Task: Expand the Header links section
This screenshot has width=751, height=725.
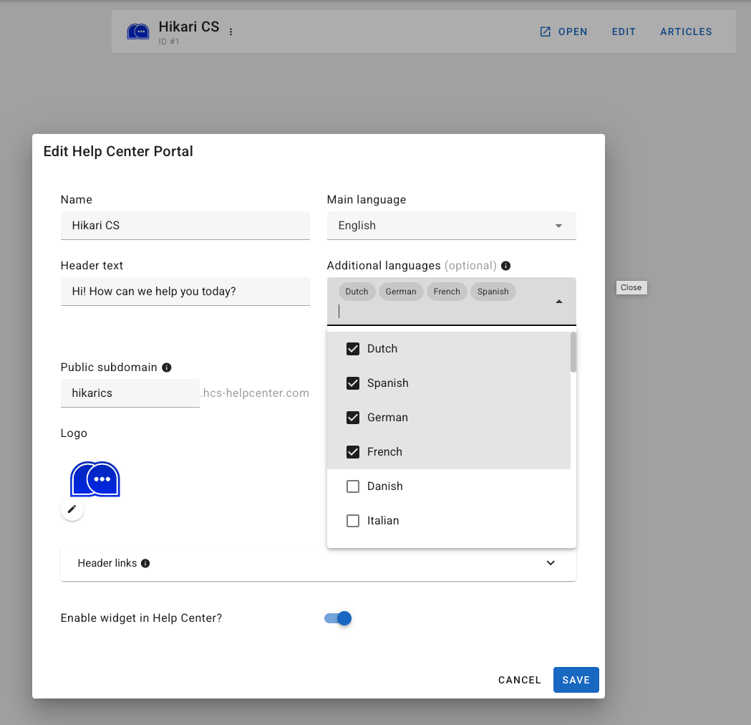Action: 551,563
